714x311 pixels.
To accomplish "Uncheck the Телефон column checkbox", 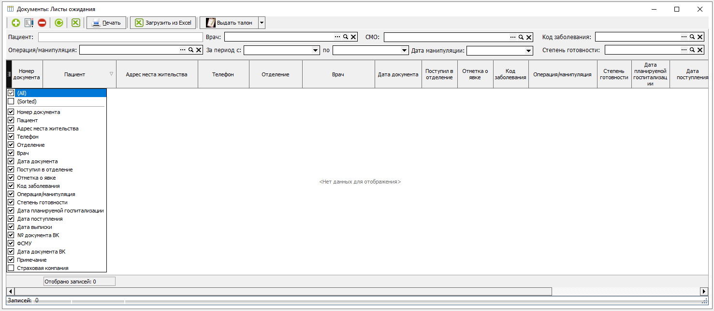I will (11, 137).
